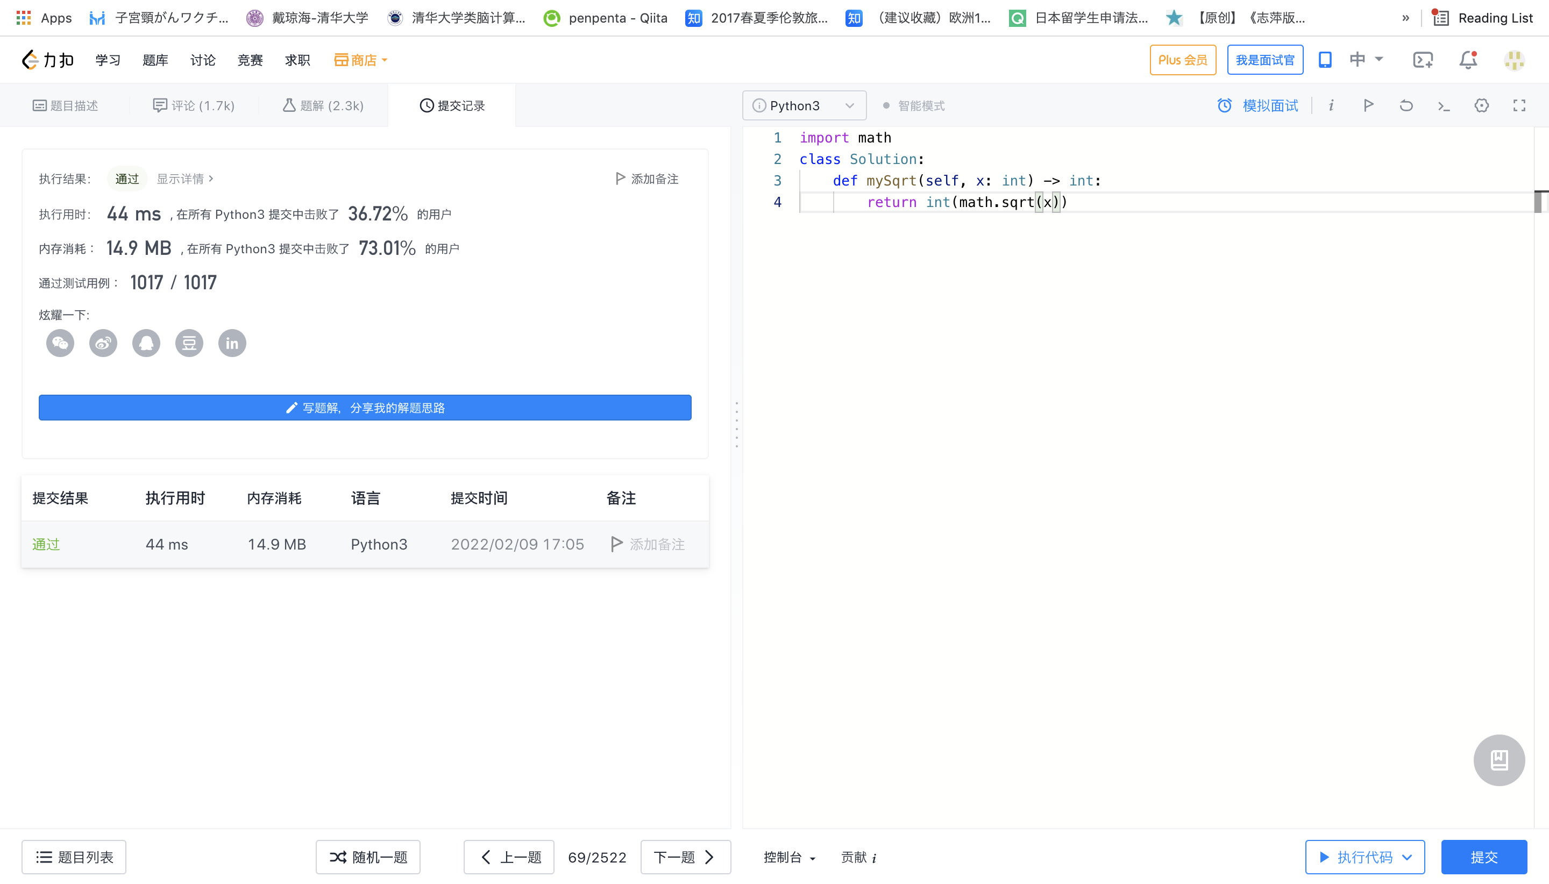Share result to Douban

[x=189, y=343]
